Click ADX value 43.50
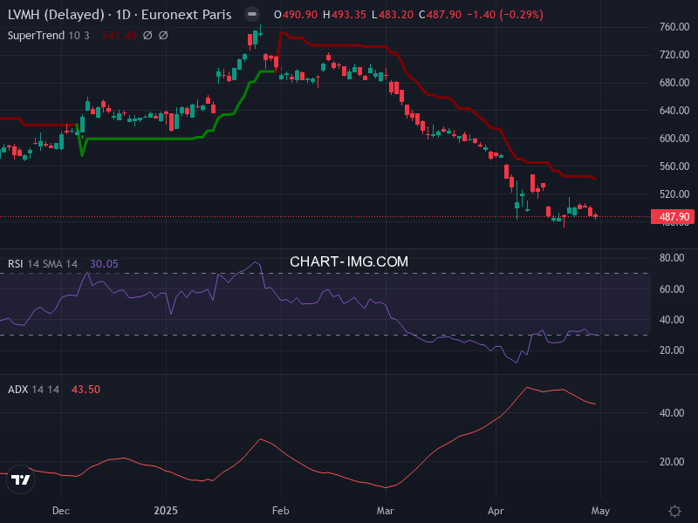 (86, 389)
